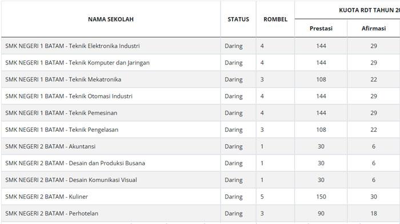Select the Teknik Elektronika Industri row
Screen dimensions: 400x224
tap(201, 46)
